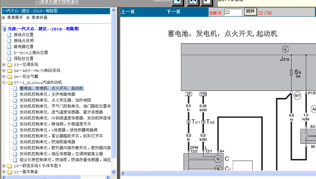Image resolution: width=316 pixels, height=179 pixels.
Task: Open 发动机控制单元,燃油泵继电器 page
Action: coord(47,142)
